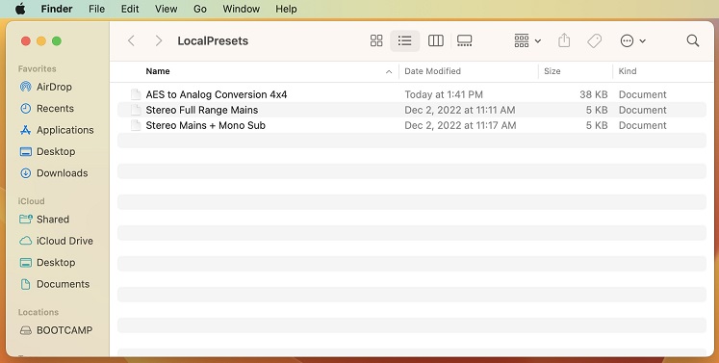Switch to icon view
The image size is (719, 363).
pos(376,40)
